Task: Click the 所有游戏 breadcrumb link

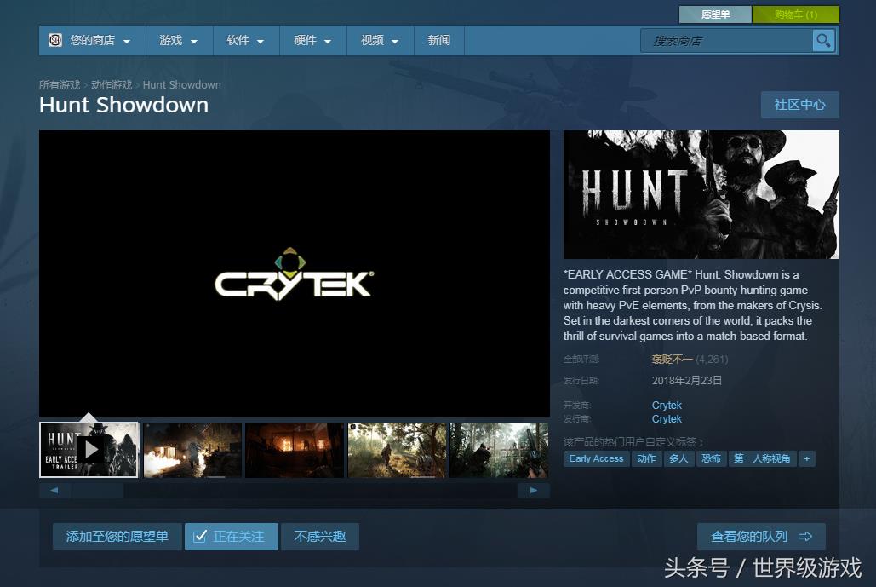Action: pyautogui.click(x=60, y=85)
